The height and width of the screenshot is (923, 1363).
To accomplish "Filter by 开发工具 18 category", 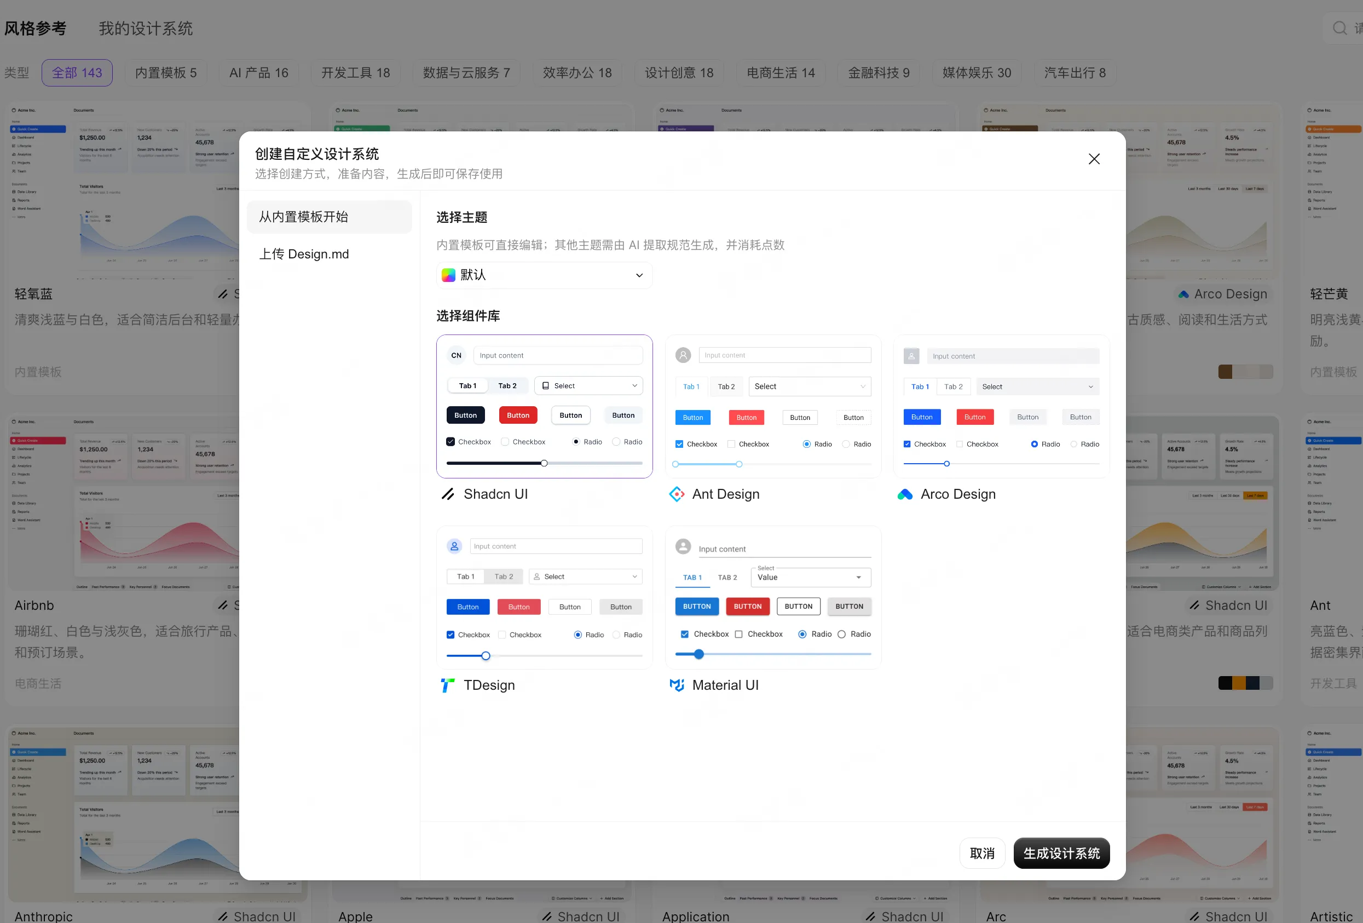I will tap(355, 73).
